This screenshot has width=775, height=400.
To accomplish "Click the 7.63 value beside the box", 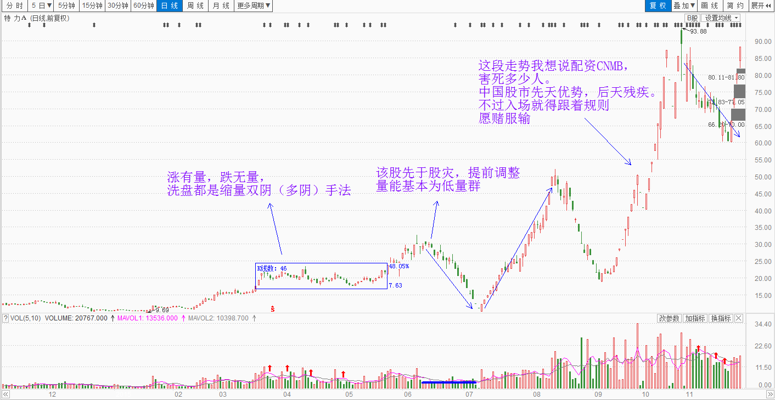I will point(395,285).
